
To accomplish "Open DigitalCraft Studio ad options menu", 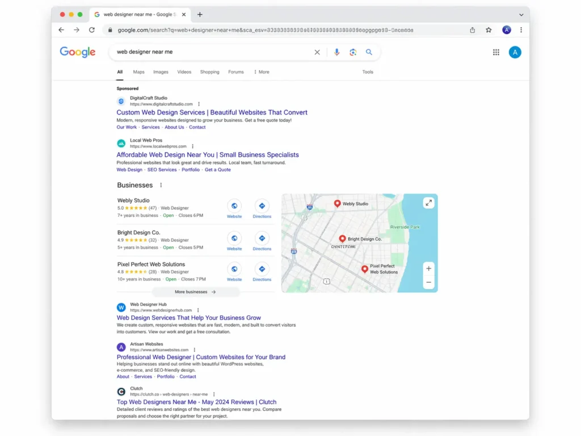I will click(x=199, y=104).
